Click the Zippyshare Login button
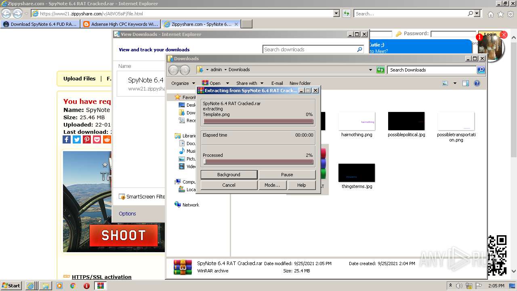The image size is (517, 291). [x=490, y=34]
